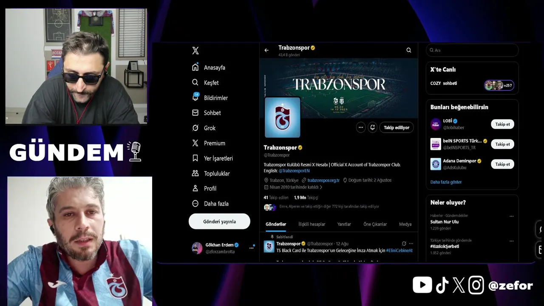
Task: Click 1,9 Mn Takipçi count
Action: [306, 198]
